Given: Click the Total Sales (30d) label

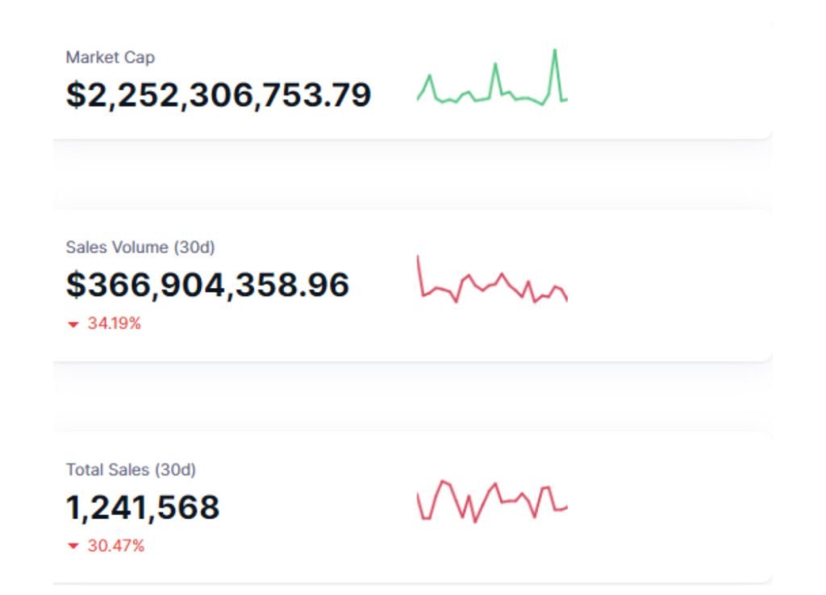Looking at the screenshot, I should click(x=131, y=469).
